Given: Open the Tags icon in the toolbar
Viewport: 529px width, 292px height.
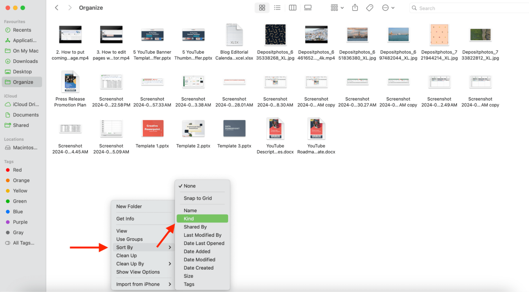Looking at the screenshot, I should (369, 8).
